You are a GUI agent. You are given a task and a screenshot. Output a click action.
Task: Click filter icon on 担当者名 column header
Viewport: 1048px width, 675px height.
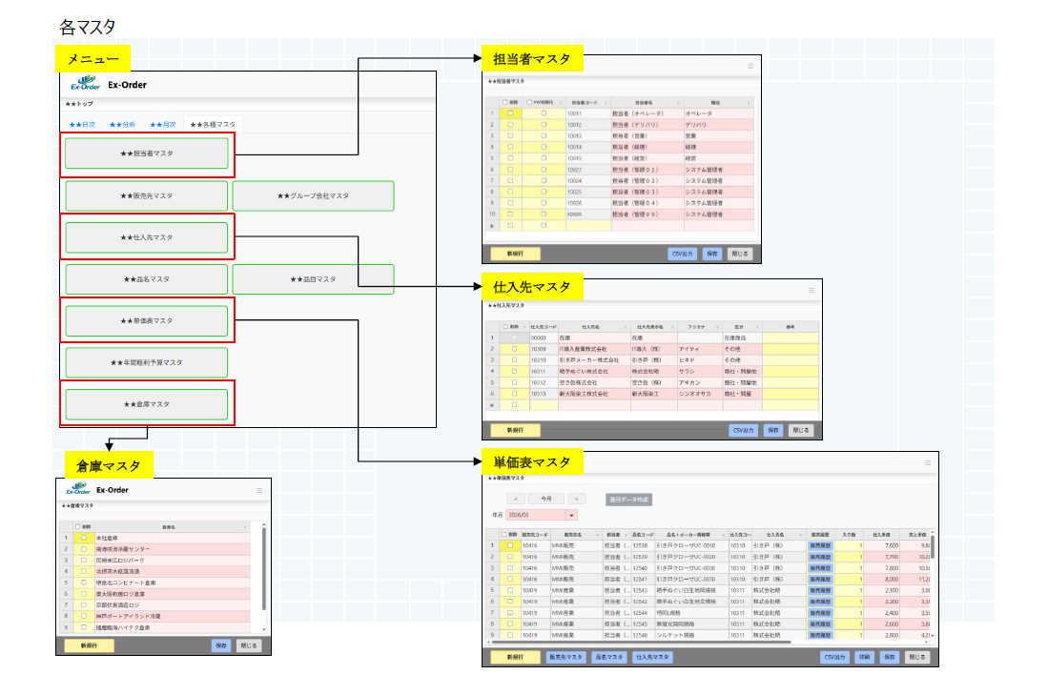coord(678,102)
